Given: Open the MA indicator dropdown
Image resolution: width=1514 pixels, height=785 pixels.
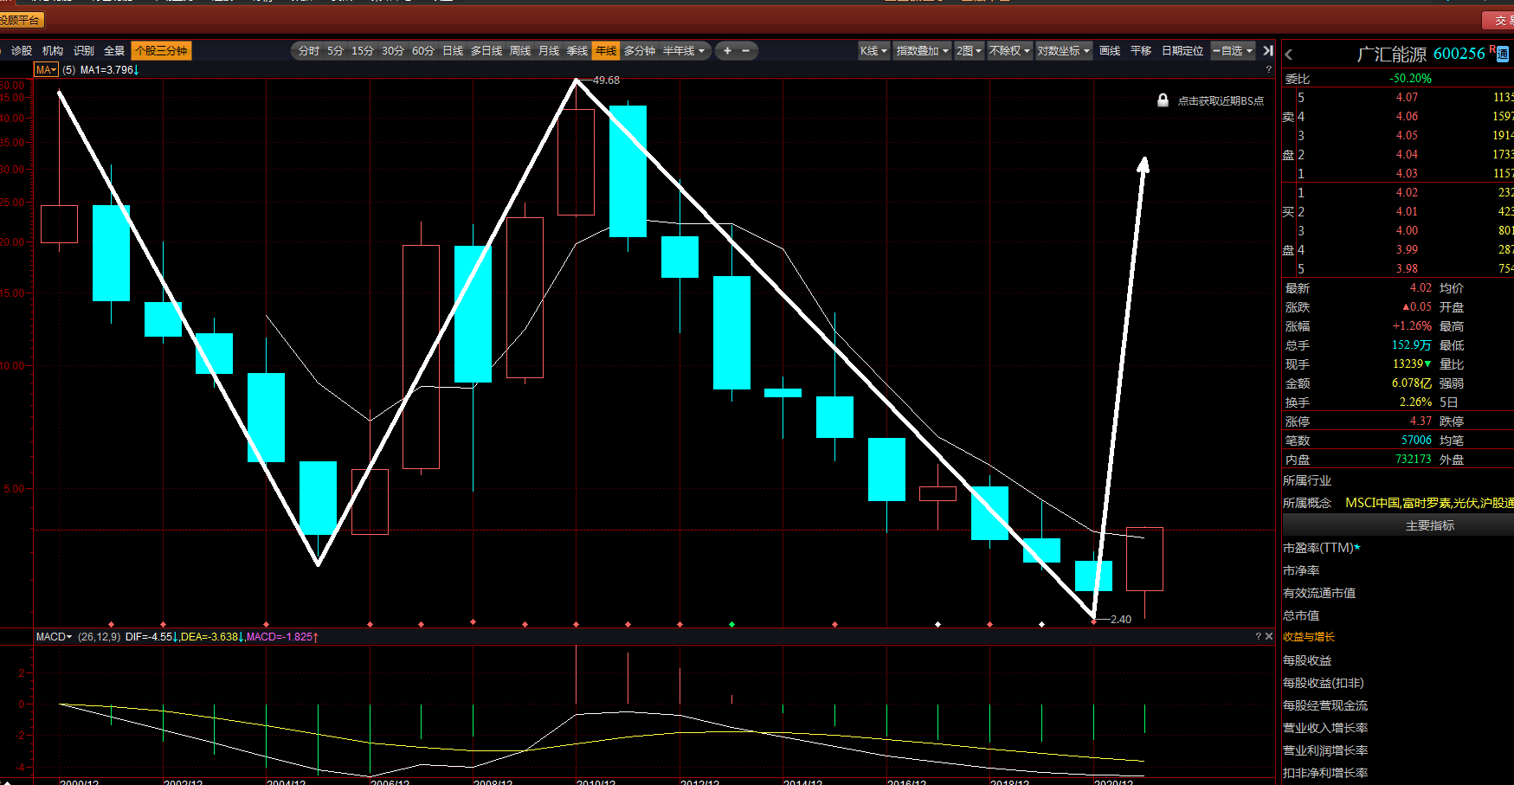Looking at the screenshot, I should 46,69.
